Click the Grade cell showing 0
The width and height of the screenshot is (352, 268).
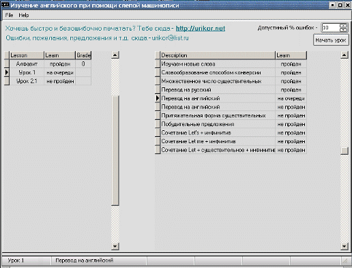(83, 64)
